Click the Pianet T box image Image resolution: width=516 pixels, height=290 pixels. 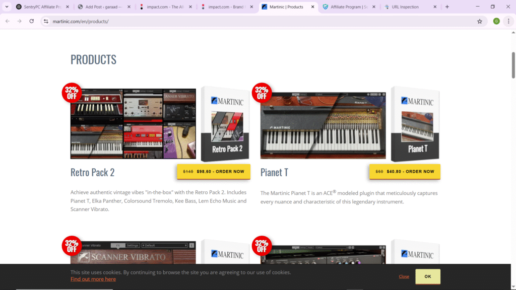pyautogui.click(x=415, y=124)
